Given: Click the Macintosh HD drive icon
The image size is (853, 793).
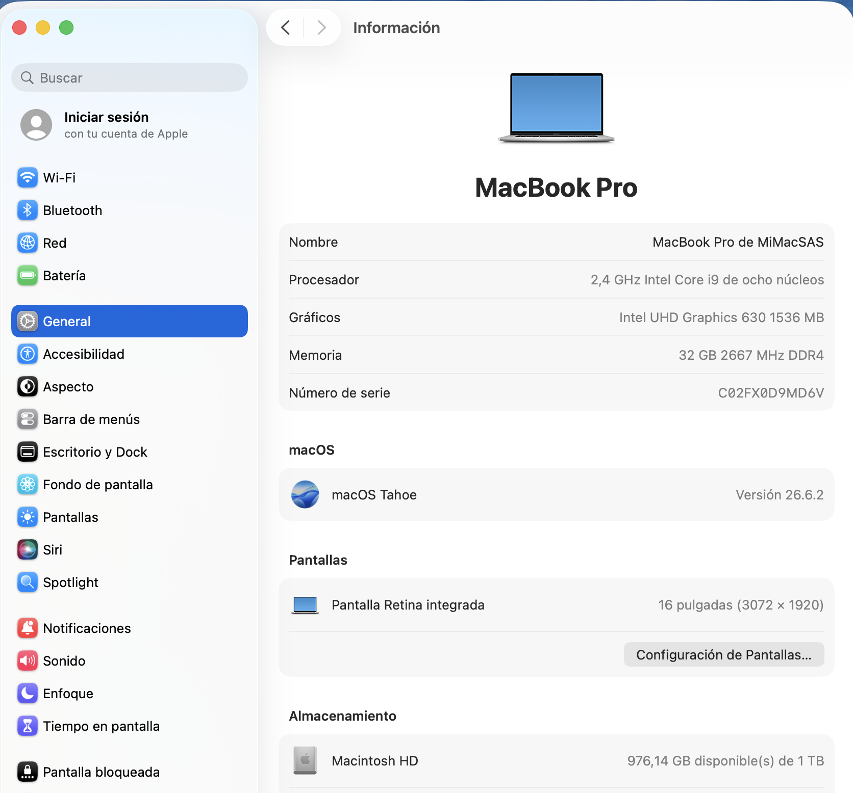Looking at the screenshot, I should 305,761.
